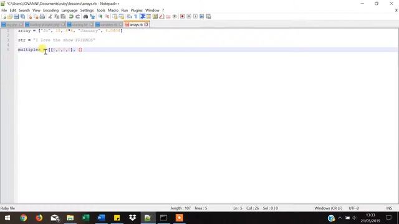The height and width of the screenshot is (224, 399).
Task: Save the current file via toolbar
Action: click(16, 17)
